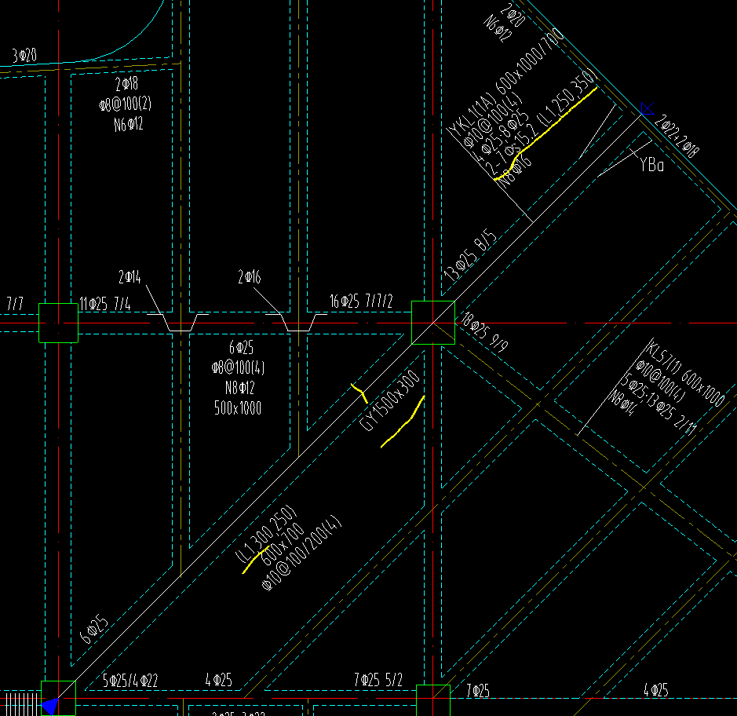Viewport: 737px width, 716px height.
Task: Click the 13Φ25 8/5 rotated label
Action: (470, 256)
